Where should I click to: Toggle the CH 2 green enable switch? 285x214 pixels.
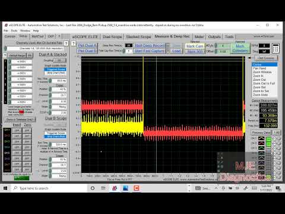click(x=268, y=143)
